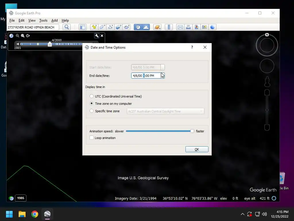Image resolution: width=294 pixels, height=221 pixels.
Task: Open the File menu
Action: (x=12, y=20)
